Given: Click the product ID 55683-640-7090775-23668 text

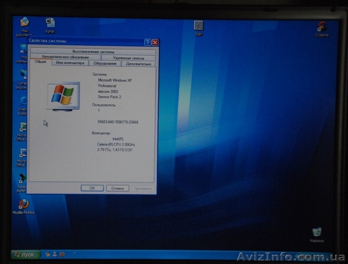Looking at the screenshot, I should [x=118, y=122].
